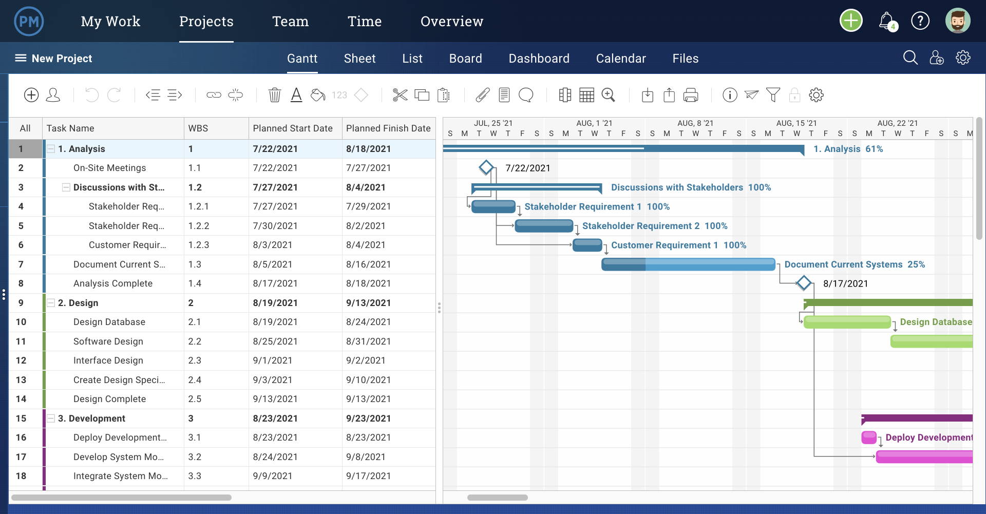Insert a milestone using the diamond icon

[361, 94]
